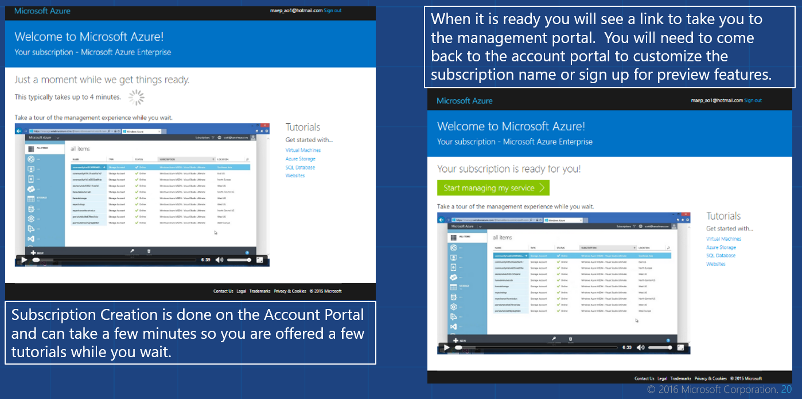The height and width of the screenshot is (399, 802).
Task: Open the Websites tutorial on the 'Just a moment' page
Action: pos(295,175)
